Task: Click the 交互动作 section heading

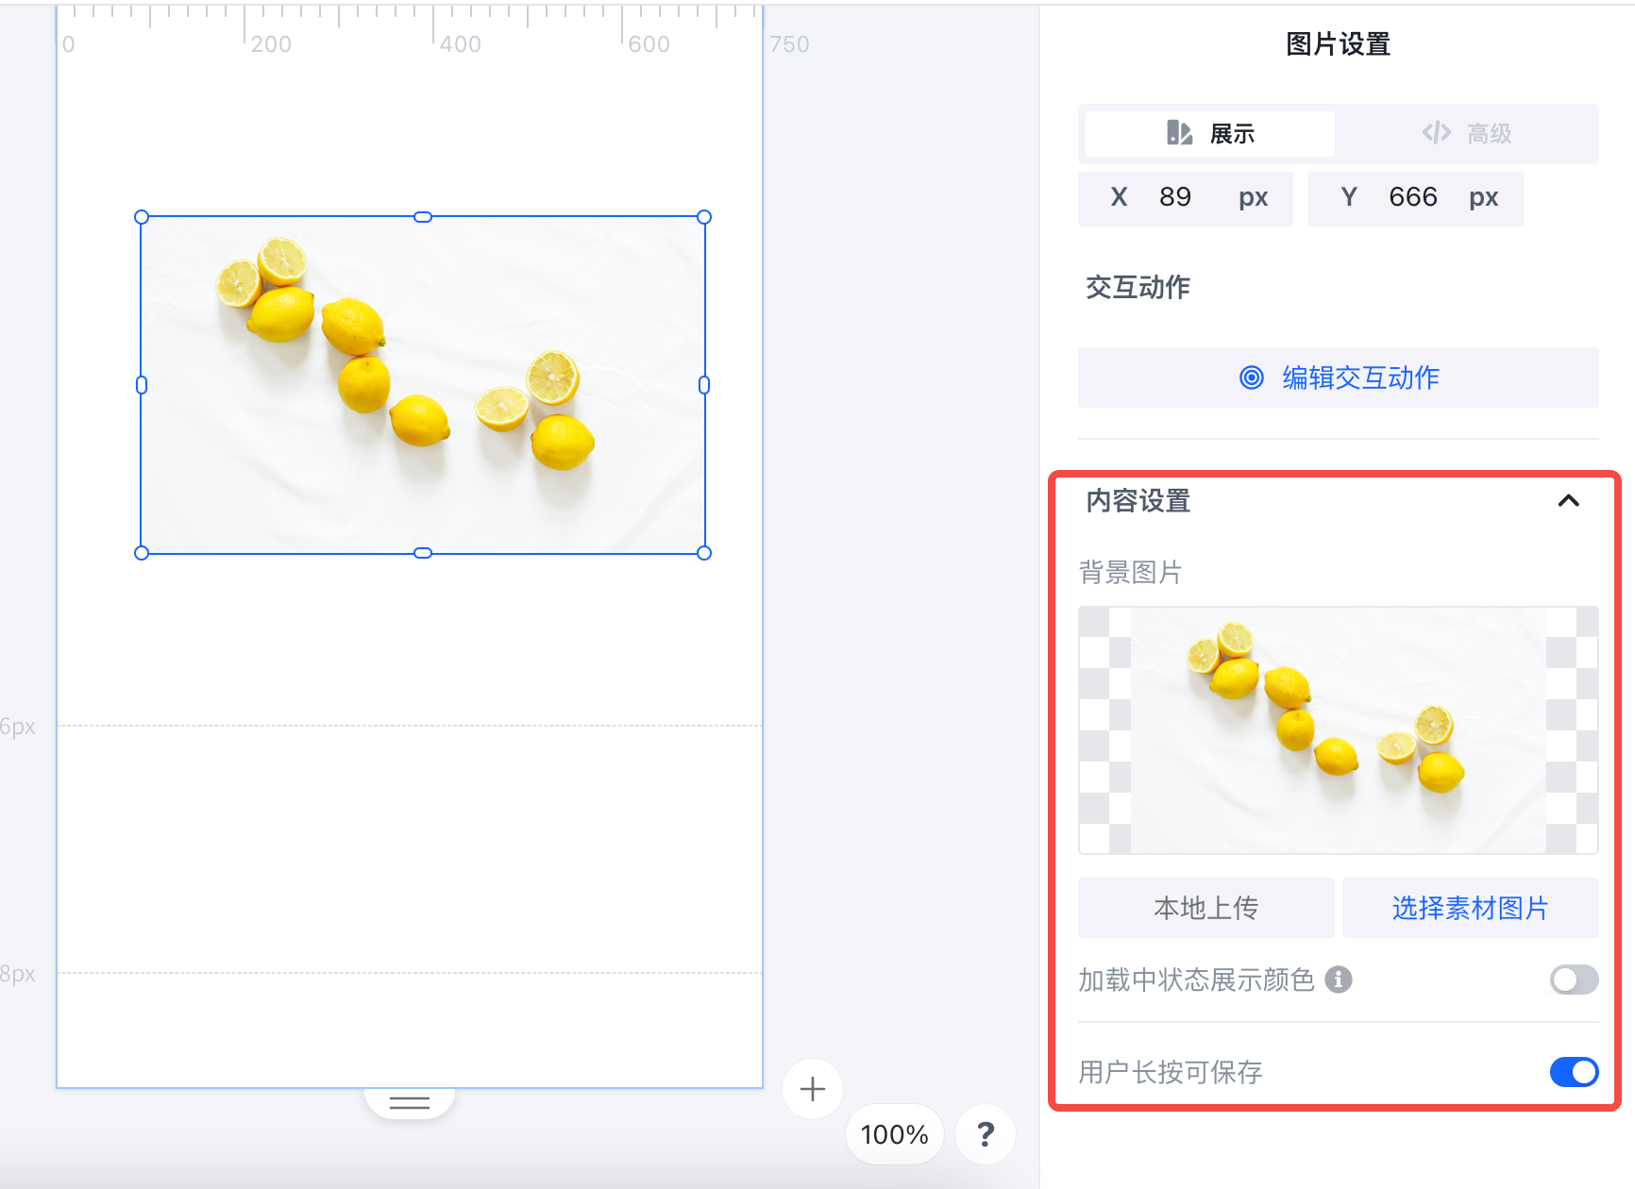Action: click(x=1138, y=287)
